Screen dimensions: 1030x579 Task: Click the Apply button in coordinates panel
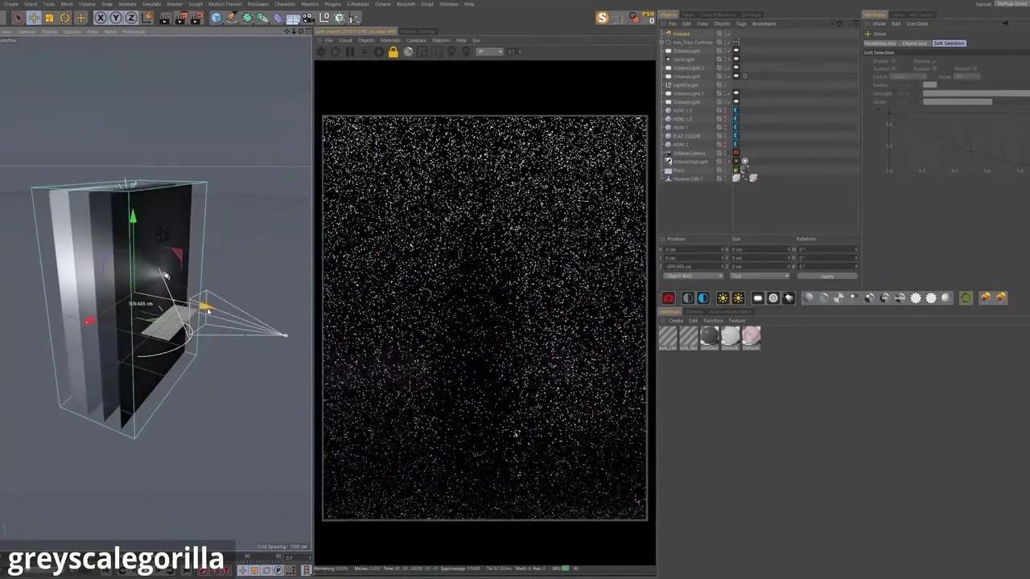point(826,276)
